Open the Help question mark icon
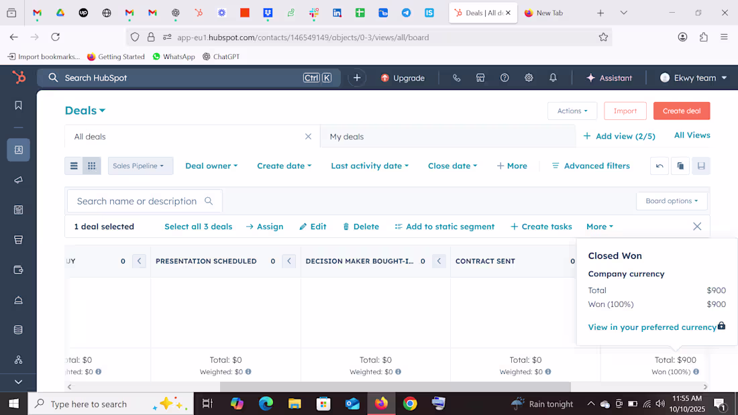Screen dimensions: 738x415 point(505,78)
